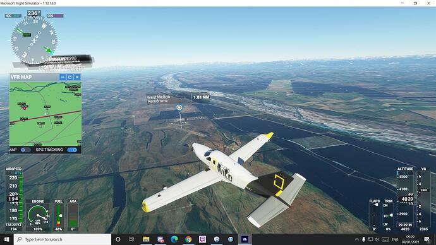
Task: Click the West Melton Aerodrome waypoint marker
Action: (179, 107)
